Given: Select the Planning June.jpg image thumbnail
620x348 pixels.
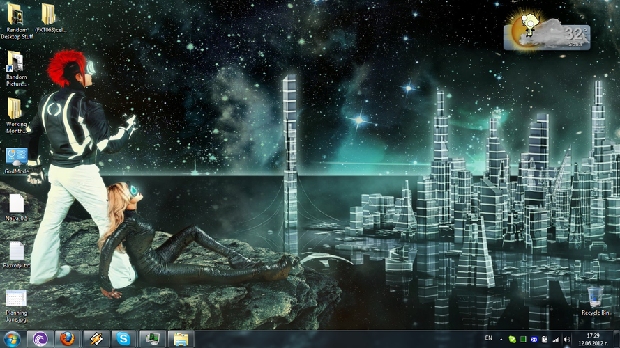Looking at the screenshot, I should pos(15,298).
